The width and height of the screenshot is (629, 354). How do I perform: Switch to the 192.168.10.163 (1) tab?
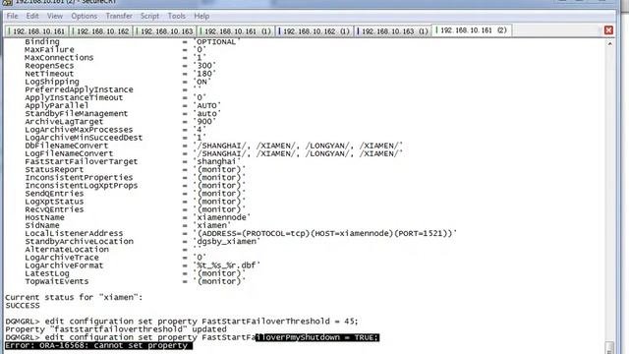393,30
